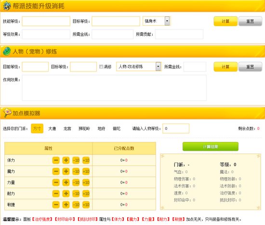265x225 pixels.
Task: Subtract 10 points from 耐力
Action: tap(76, 194)
